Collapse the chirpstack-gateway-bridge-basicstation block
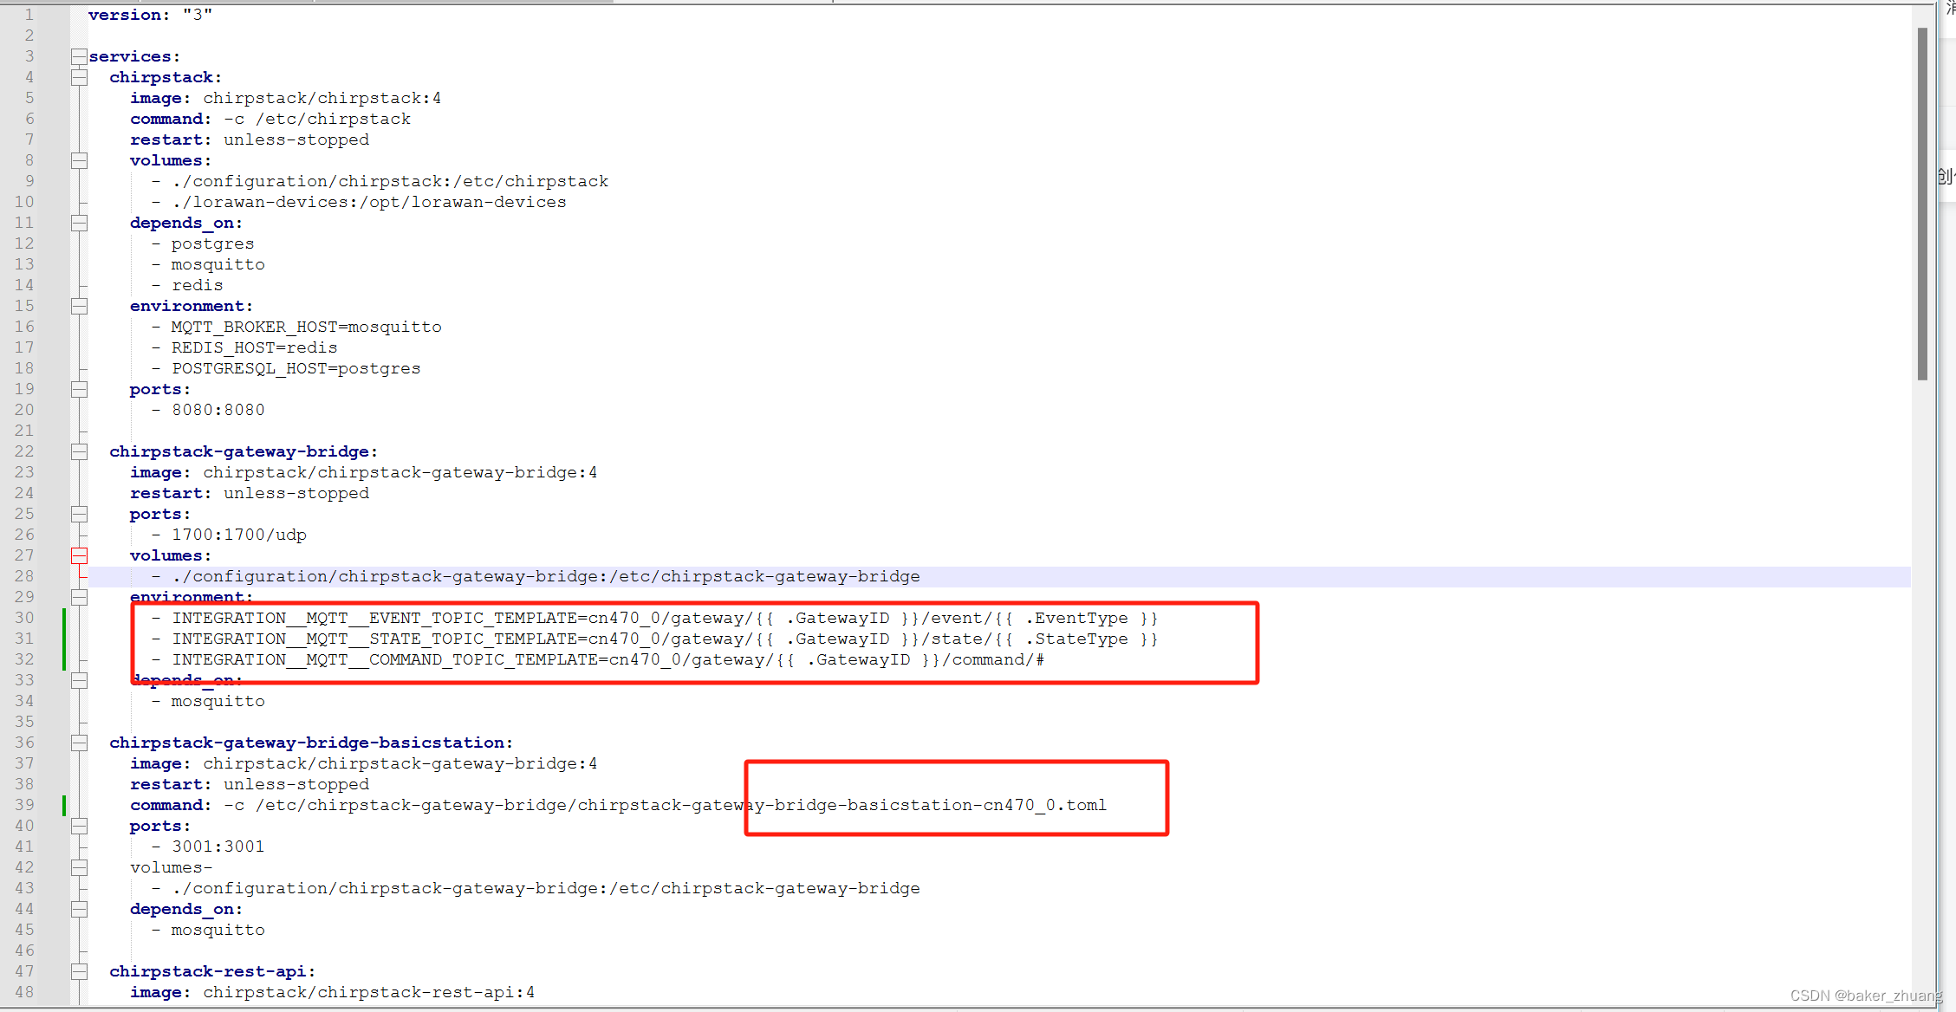 pyautogui.click(x=79, y=743)
